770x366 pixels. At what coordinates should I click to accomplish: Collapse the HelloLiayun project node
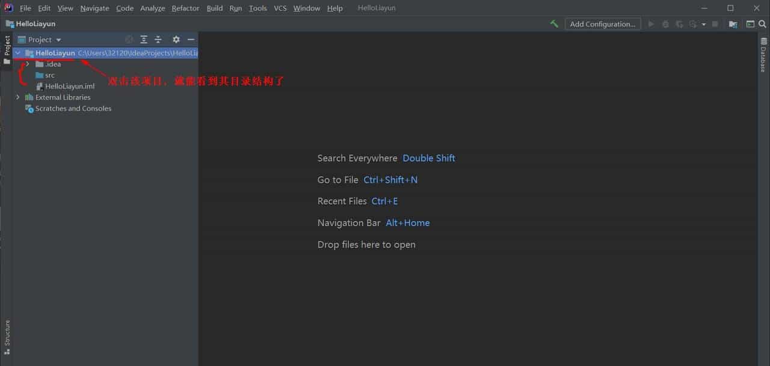click(17, 53)
